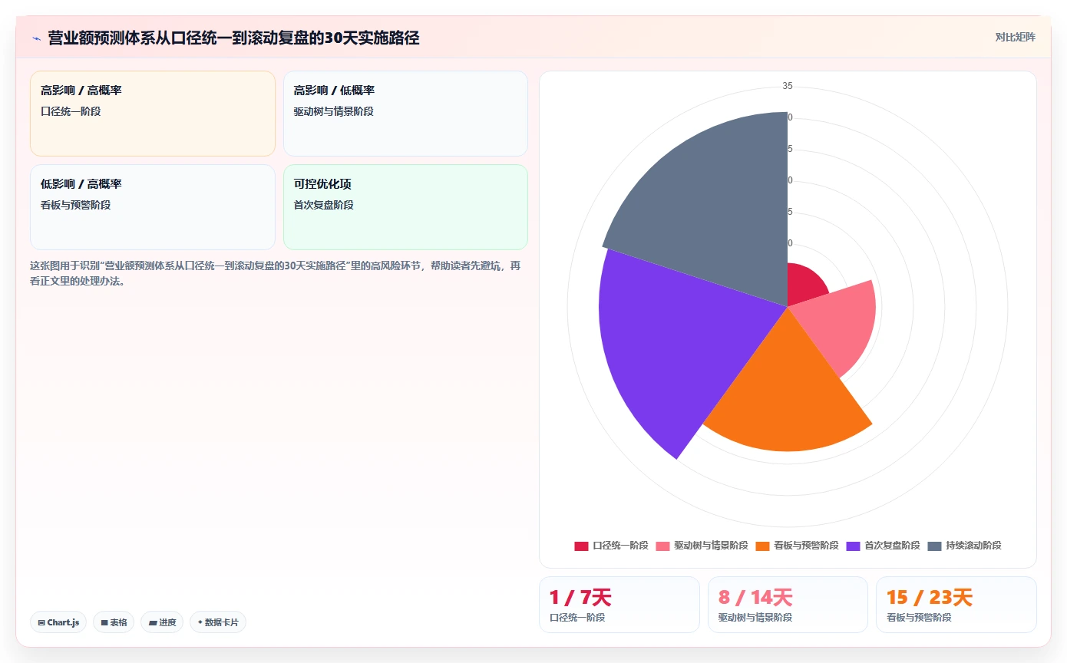Click the Chart.js tag chip
This screenshot has height=663, width=1067.
tap(58, 622)
